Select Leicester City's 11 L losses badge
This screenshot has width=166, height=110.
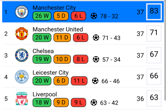(79, 81)
